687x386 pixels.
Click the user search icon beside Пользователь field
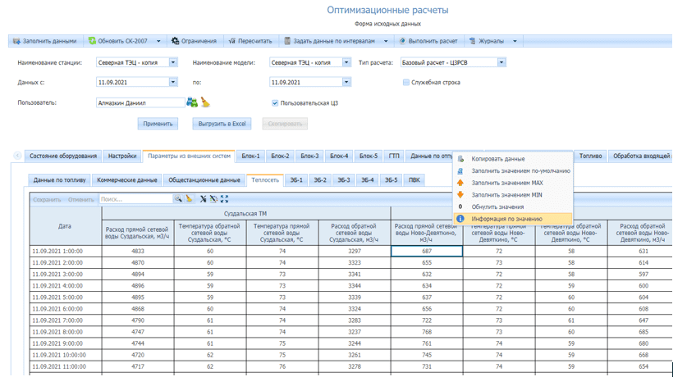tap(192, 103)
